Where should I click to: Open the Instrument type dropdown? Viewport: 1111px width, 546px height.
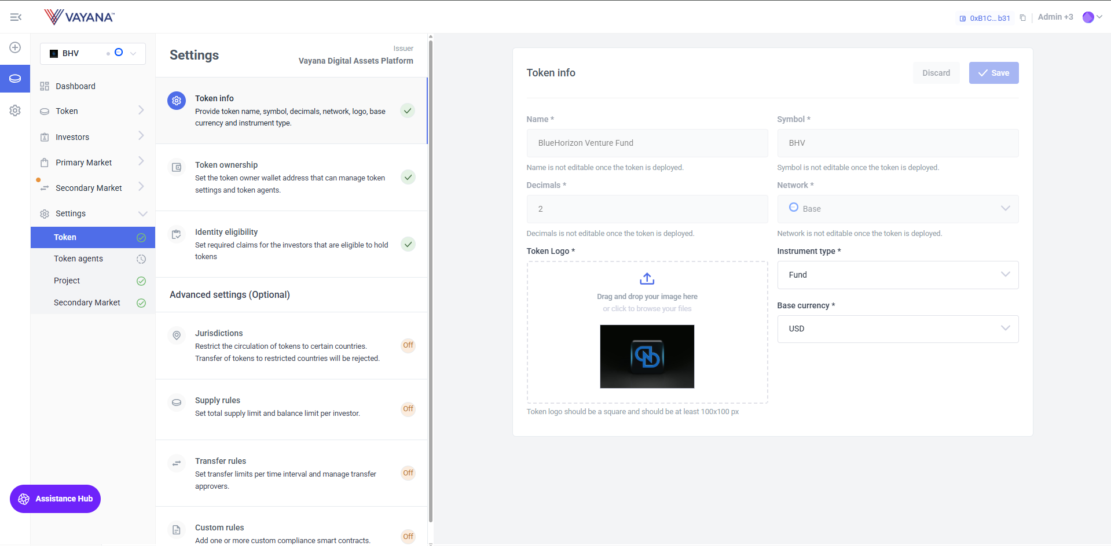(x=897, y=275)
